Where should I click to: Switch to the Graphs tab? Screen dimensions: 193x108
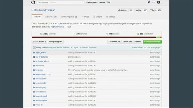98,17
